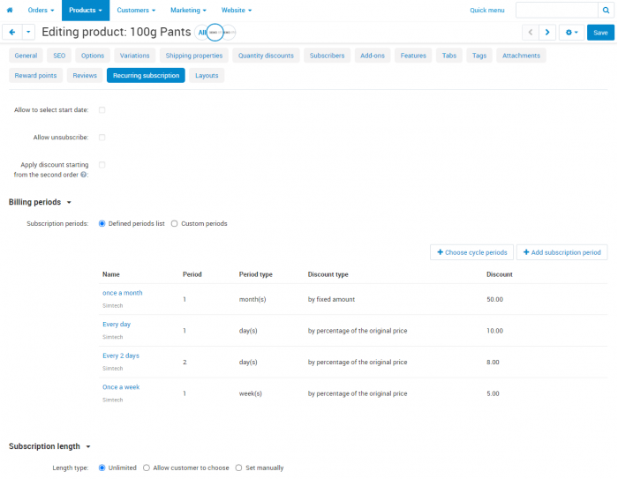The width and height of the screenshot is (618, 479).
Task: Switch to the General tab
Action: point(26,56)
